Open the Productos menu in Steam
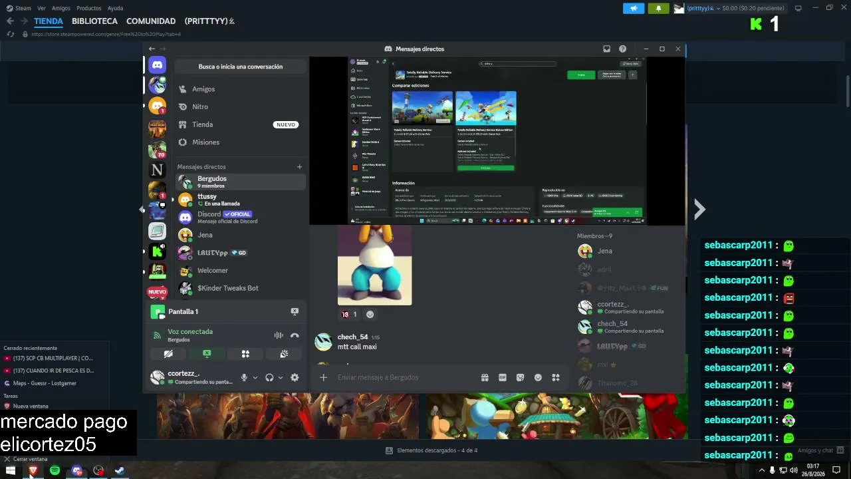This screenshot has height=479, width=851. pyautogui.click(x=88, y=8)
